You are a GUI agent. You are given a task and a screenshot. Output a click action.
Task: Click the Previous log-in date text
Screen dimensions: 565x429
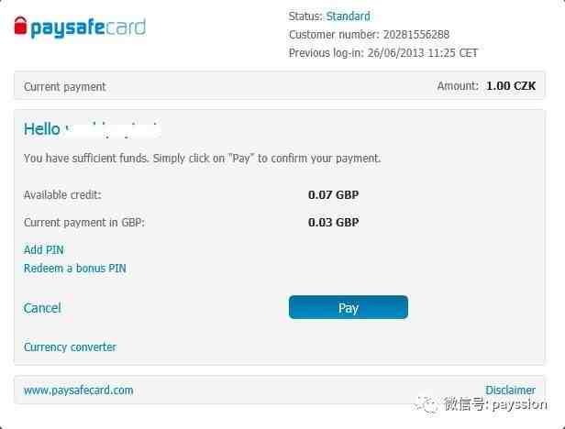pyautogui.click(x=422, y=53)
